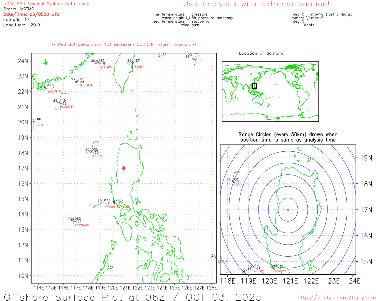Click 'Offshore Surface Plot at 06Z' title
Screen dimensions: 376x301
pos(133,297)
